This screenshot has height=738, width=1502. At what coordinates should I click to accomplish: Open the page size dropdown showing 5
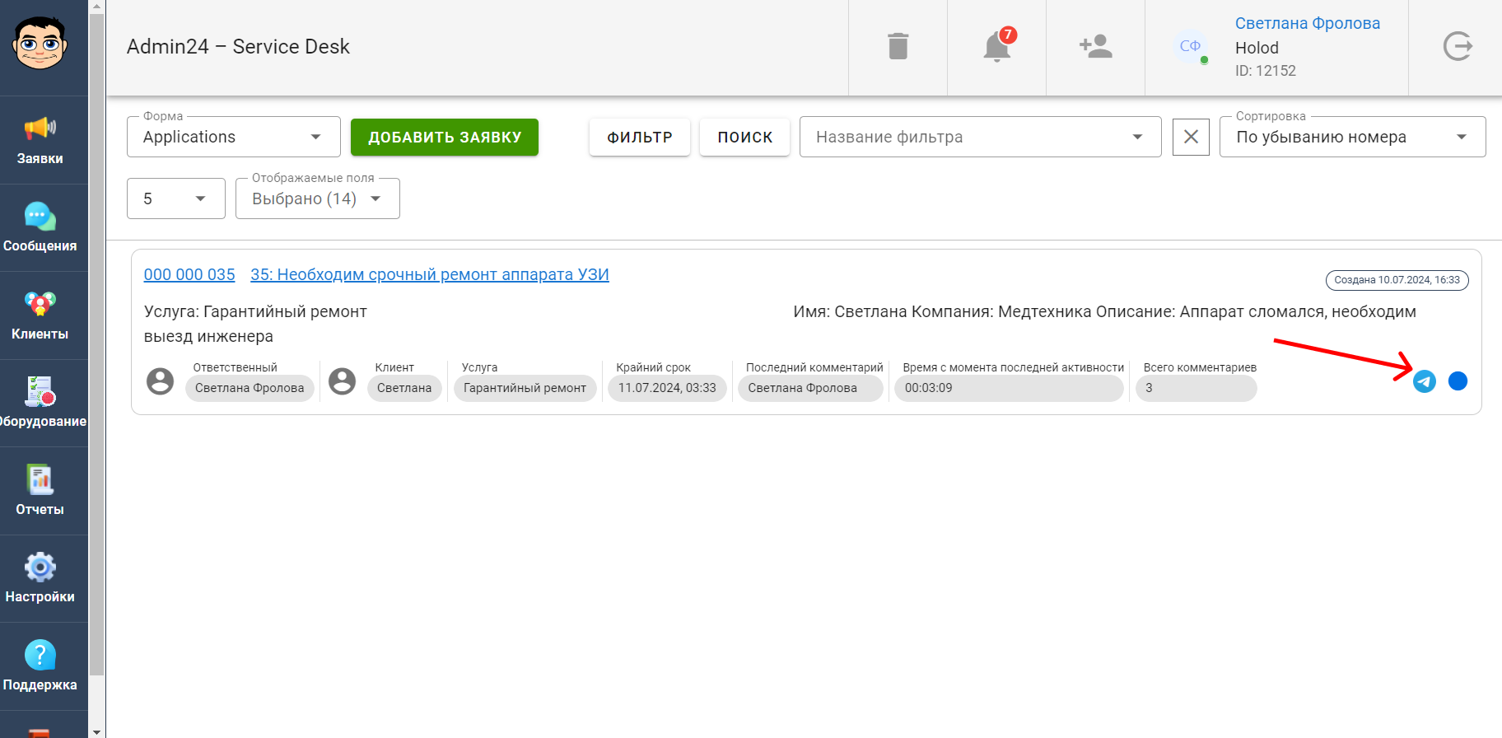176,199
